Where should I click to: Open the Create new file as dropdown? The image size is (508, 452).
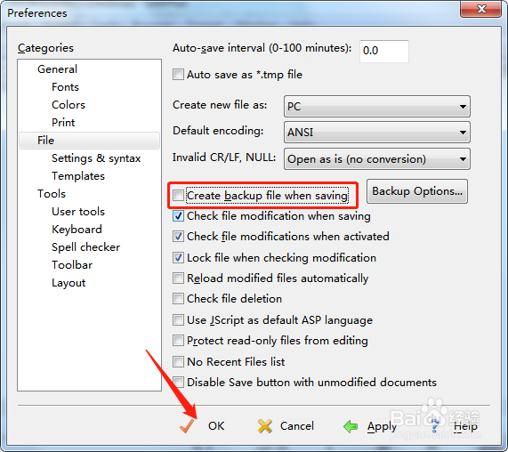[377, 106]
